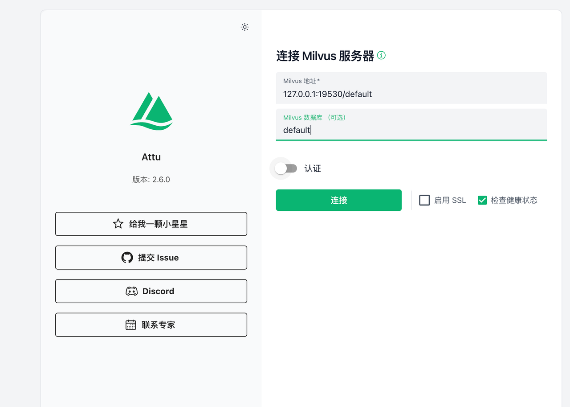The image size is (570, 407).
Task: Click the green 连接 button
Action: pos(339,200)
